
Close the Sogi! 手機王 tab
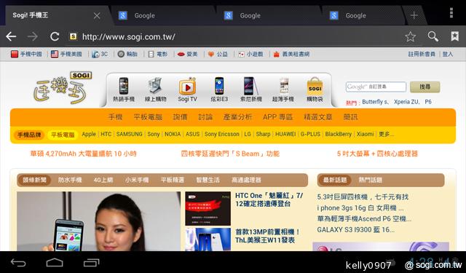point(97,15)
